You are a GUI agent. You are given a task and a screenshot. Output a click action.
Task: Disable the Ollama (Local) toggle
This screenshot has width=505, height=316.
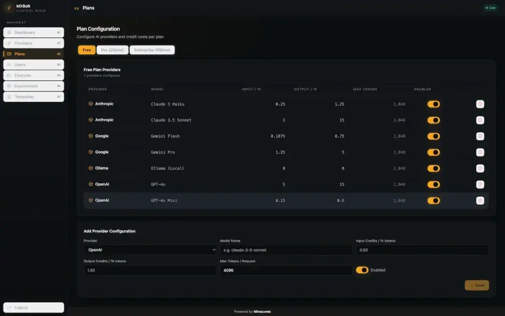click(433, 168)
